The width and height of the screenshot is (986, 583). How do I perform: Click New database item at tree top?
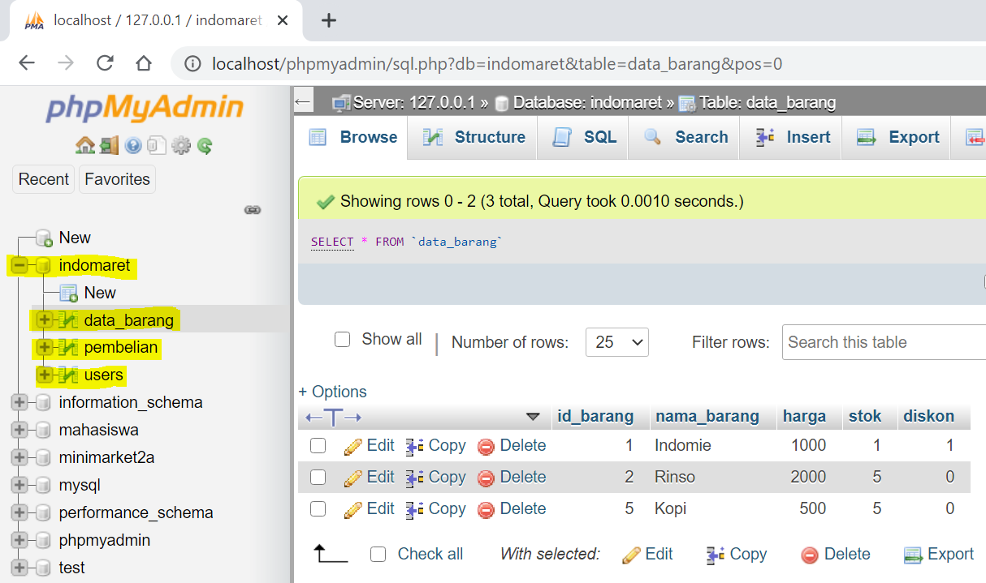click(75, 238)
